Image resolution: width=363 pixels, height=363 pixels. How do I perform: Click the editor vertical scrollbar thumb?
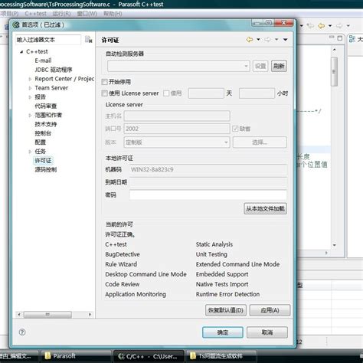click(x=334, y=71)
